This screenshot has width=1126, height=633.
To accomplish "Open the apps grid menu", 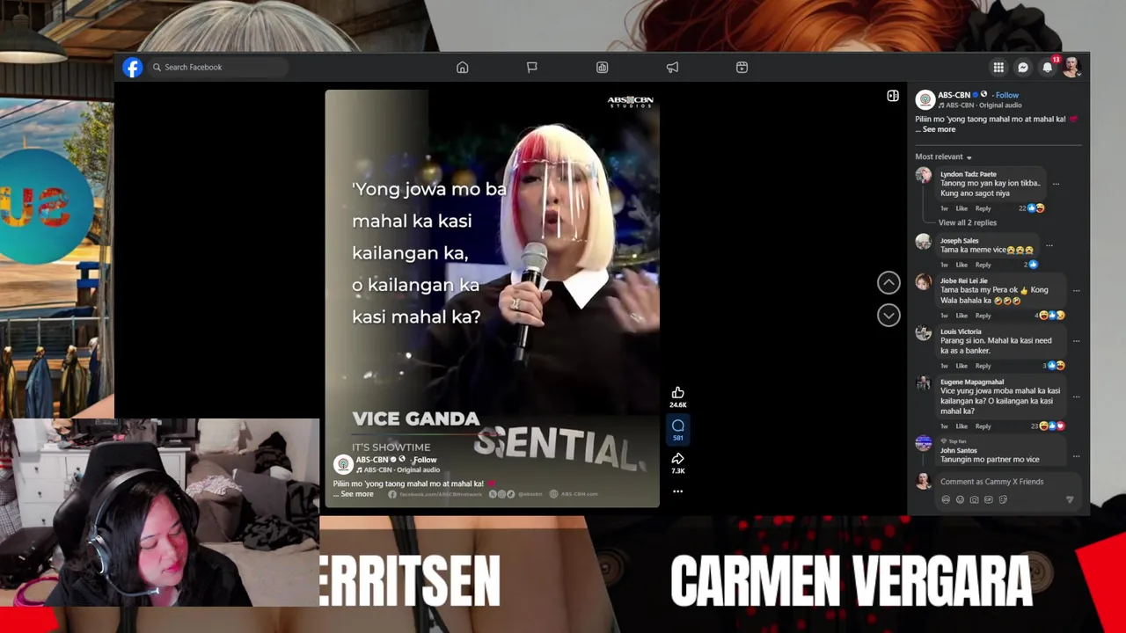I will (998, 67).
